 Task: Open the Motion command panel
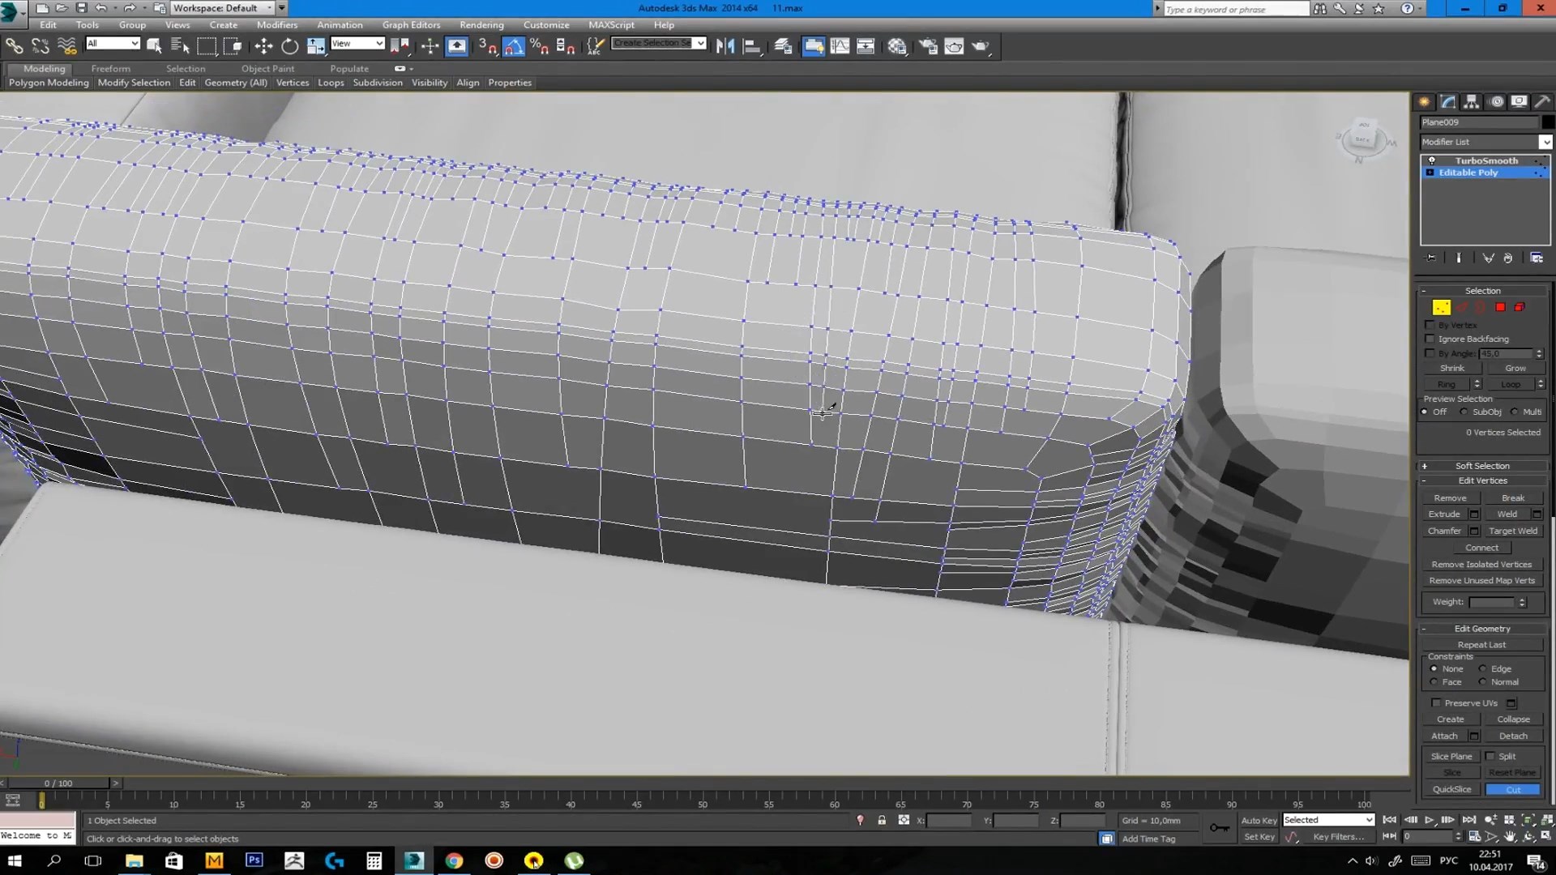pos(1496,101)
